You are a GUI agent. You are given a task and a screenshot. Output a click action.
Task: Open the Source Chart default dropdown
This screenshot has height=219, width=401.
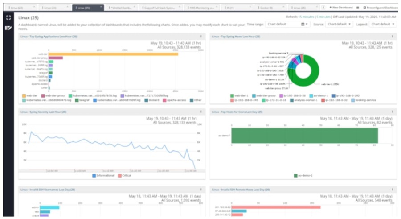339,25
